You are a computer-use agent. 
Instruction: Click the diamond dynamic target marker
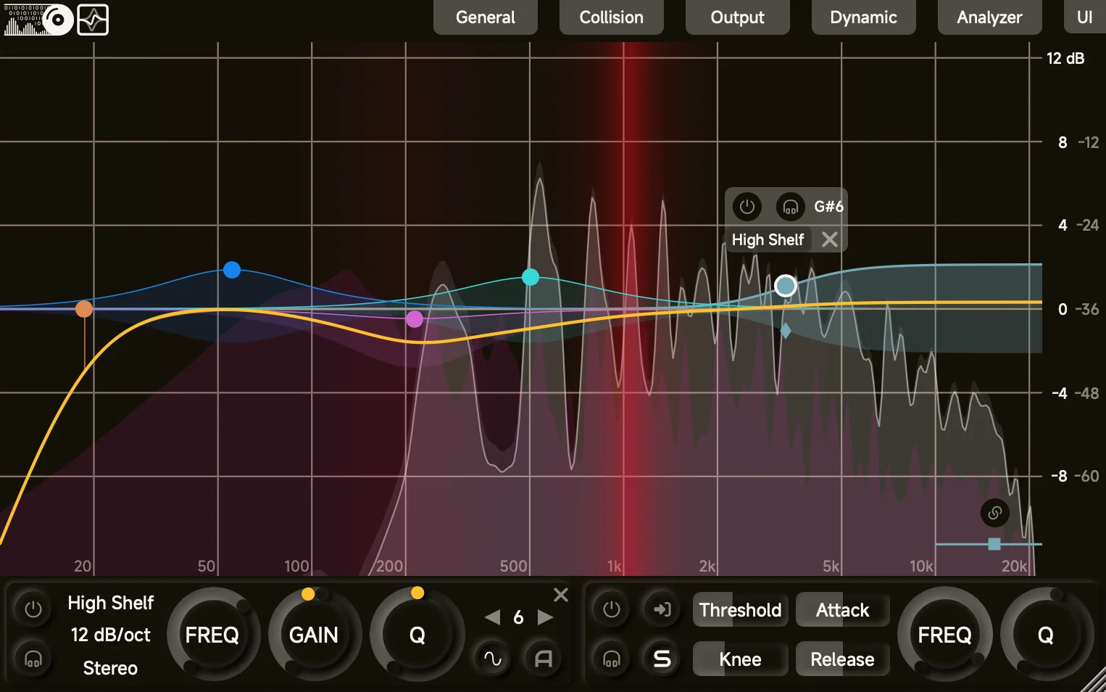pos(786,331)
